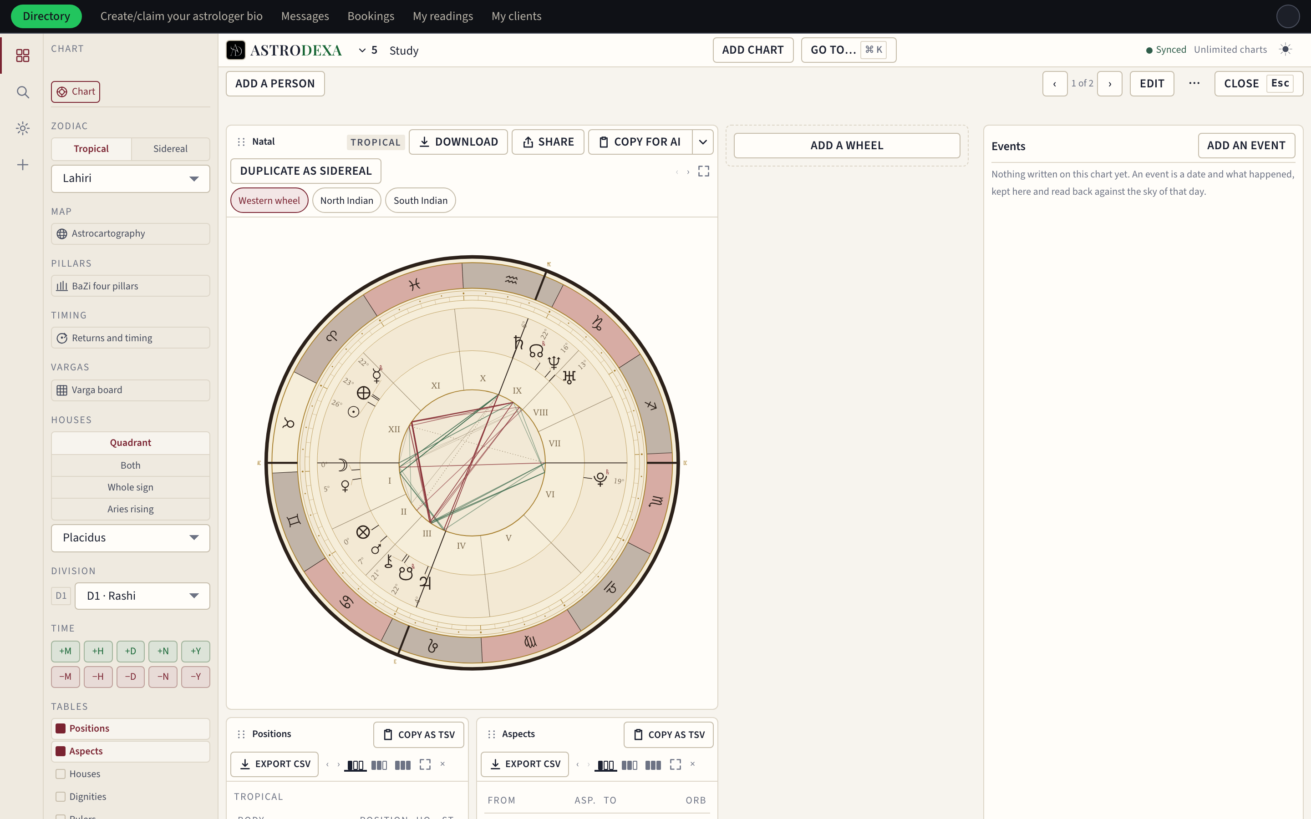
Task: Click ADD CHART button
Action: pyautogui.click(x=753, y=50)
